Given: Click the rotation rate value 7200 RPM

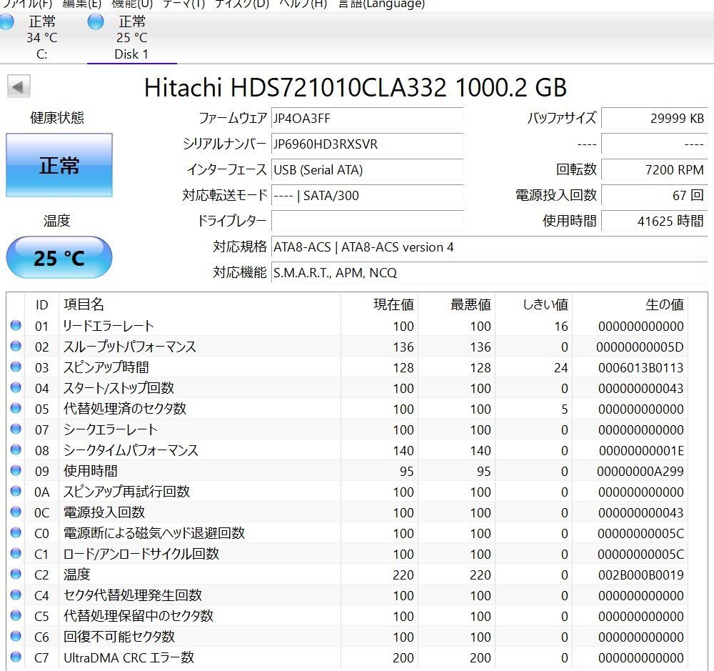Looking at the screenshot, I should [x=654, y=170].
